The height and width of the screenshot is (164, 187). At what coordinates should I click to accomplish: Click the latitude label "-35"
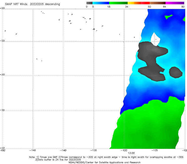2,110
